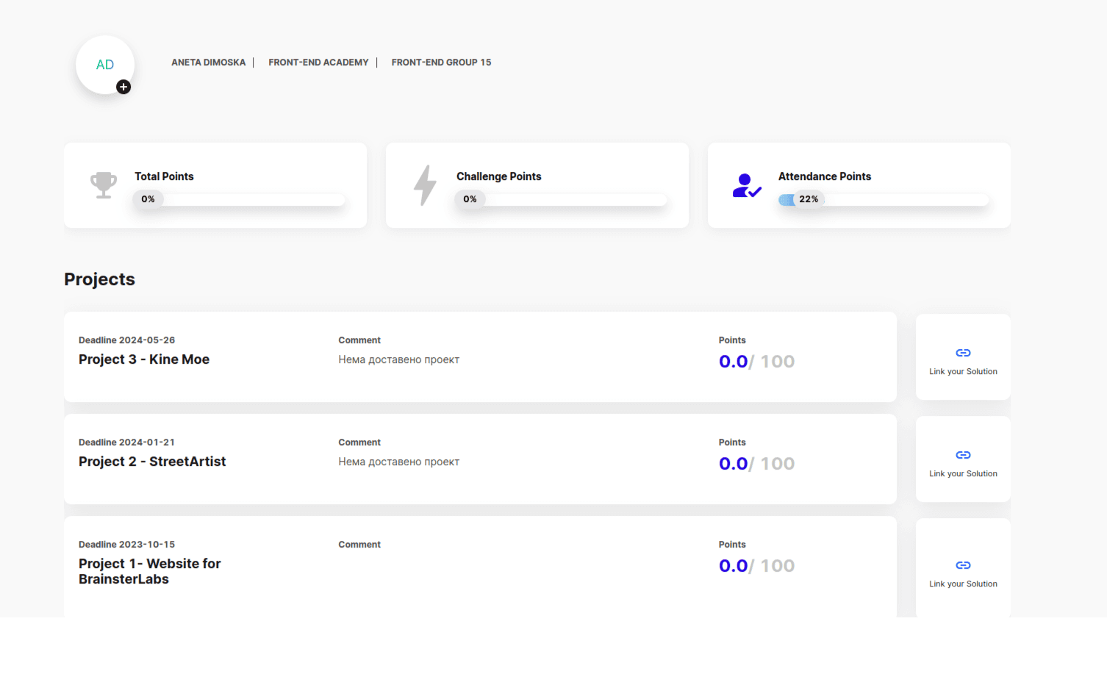Click the Aneta Dimoska name label
This screenshot has width=1107, height=685.
(x=208, y=62)
